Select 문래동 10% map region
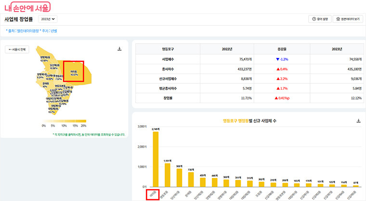This screenshot has height=201, width=366. (x=45, y=85)
